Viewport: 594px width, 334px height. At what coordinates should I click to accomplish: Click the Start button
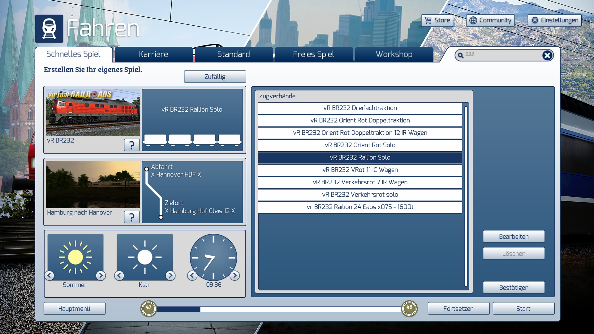pyautogui.click(x=523, y=308)
